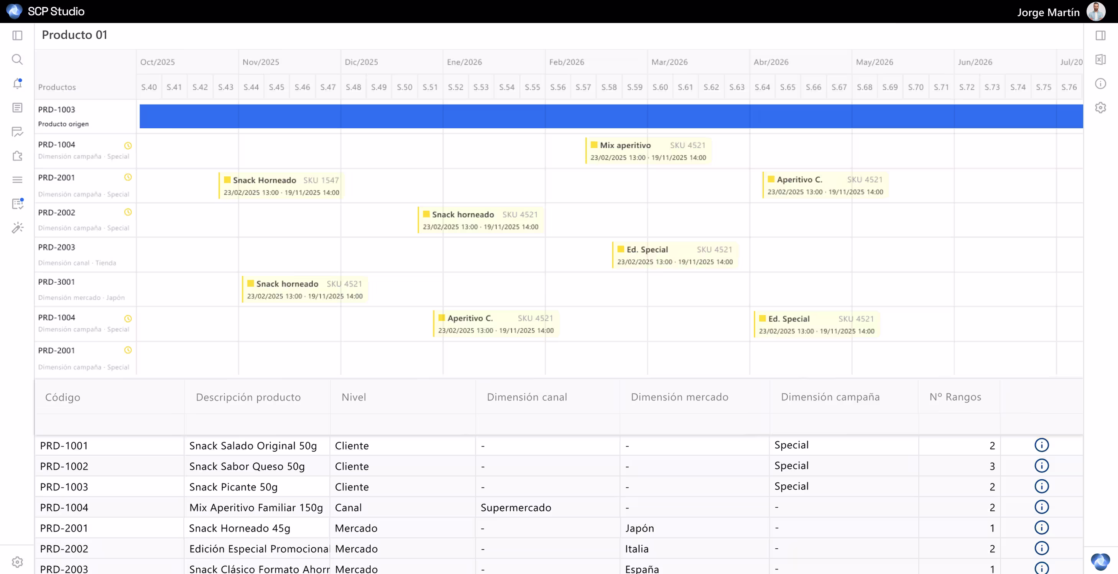Select the blue PRD-1003 timeline bar
1118x574 pixels.
click(x=611, y=116)
